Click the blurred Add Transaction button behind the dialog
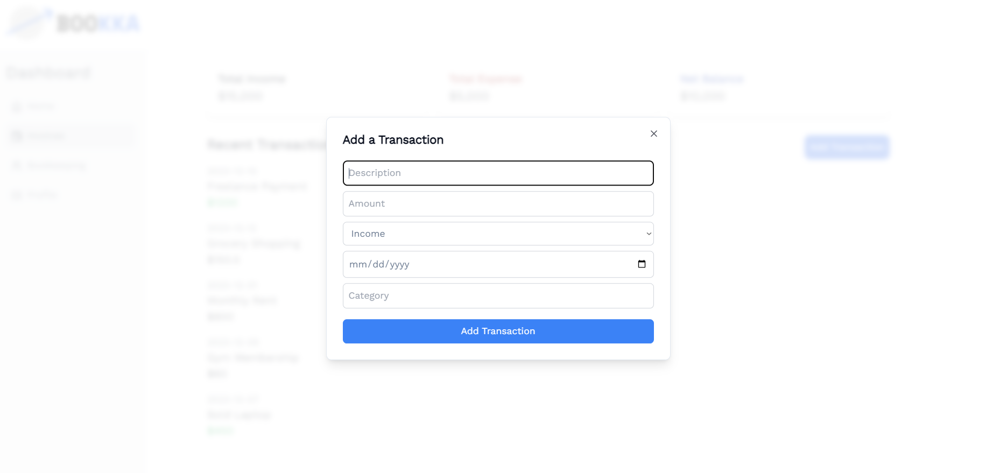Viewport: 986px width, 473px height. [846, 147]
